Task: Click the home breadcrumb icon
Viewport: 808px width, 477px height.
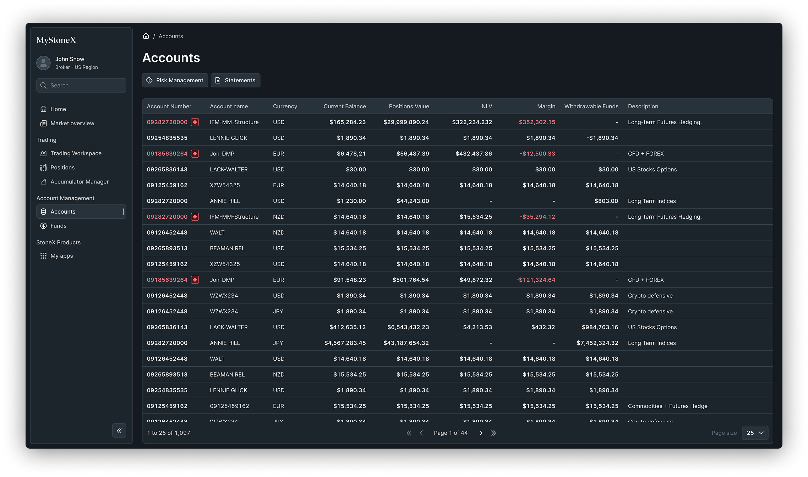Action: pos(146,36)
